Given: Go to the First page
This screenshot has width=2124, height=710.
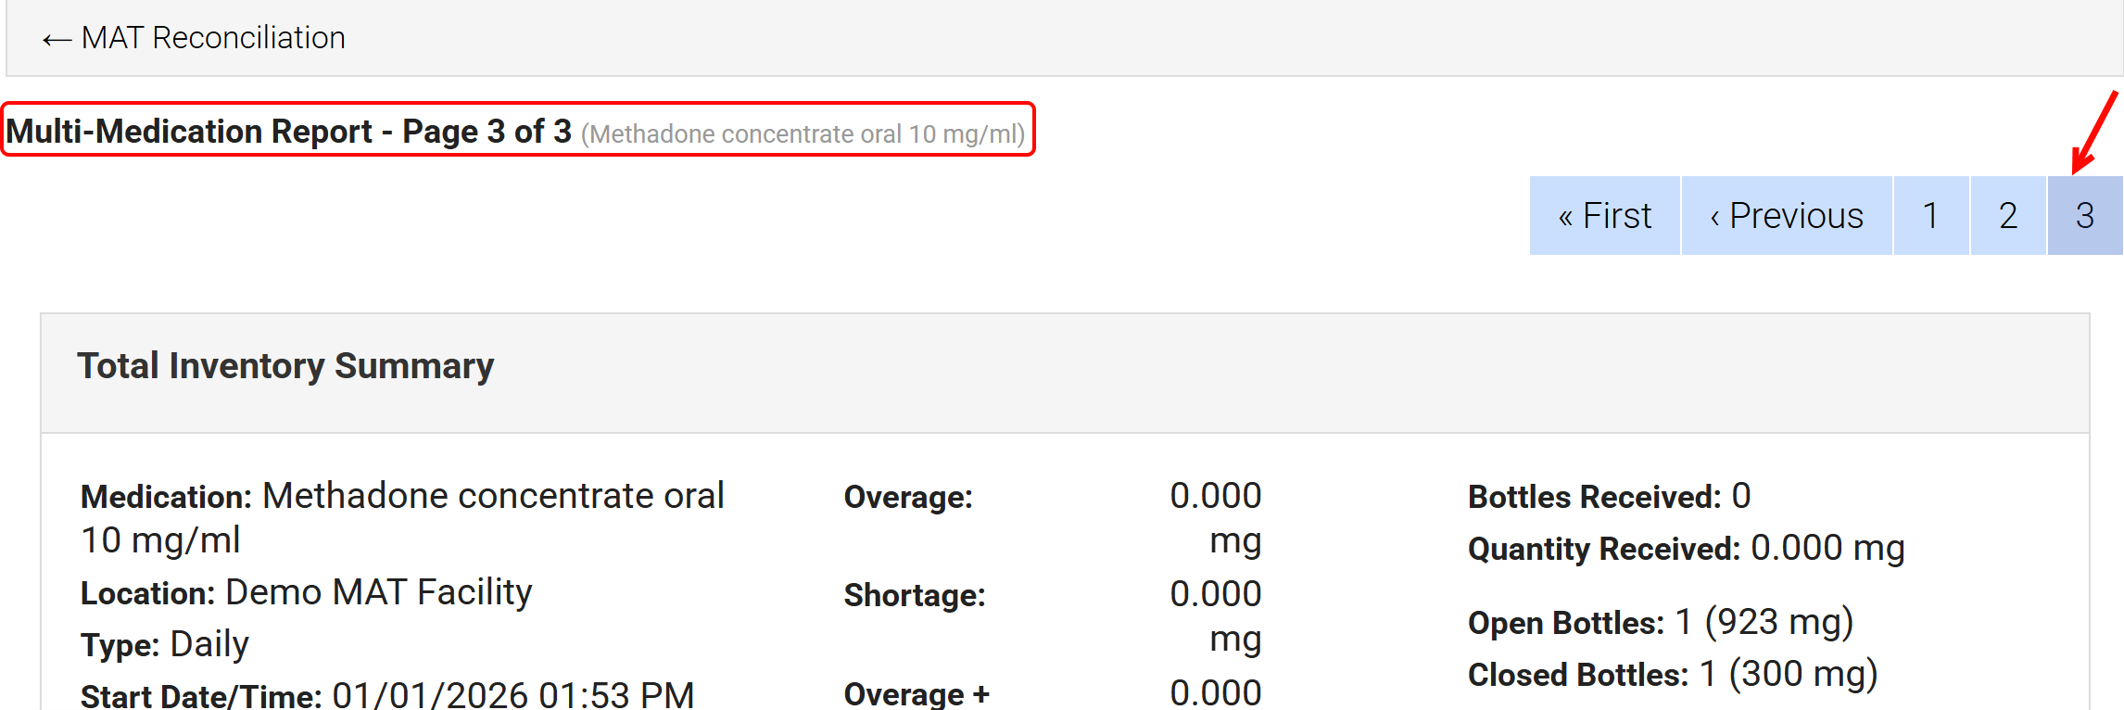Looking at the screenshot, I should [1604, 216].
